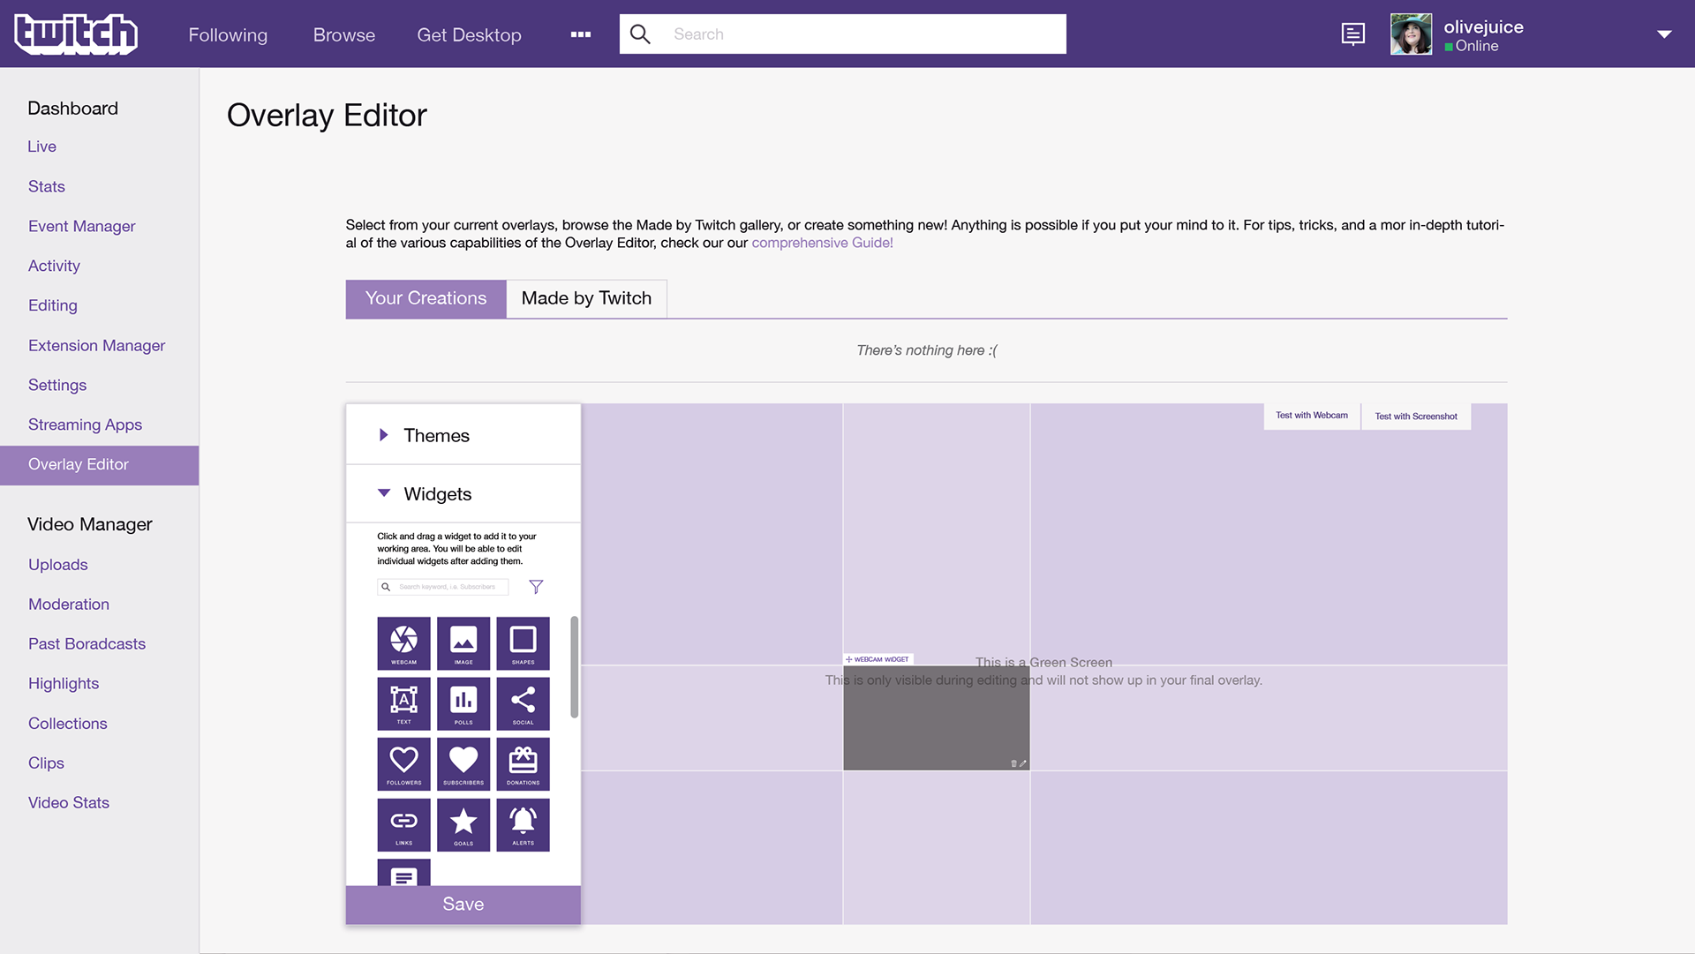1695x954 pixels.
Task: Open the user account dropdown arrow
Action: pos(1664,34)
